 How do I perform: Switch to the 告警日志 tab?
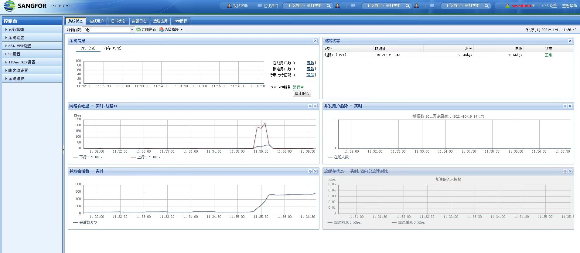click(x=139, y=21)
